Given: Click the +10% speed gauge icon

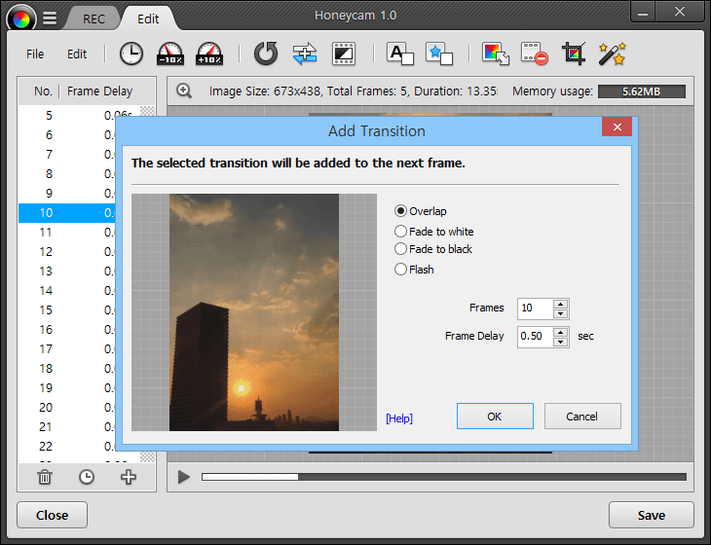Looking at the screenshot, I should pos(209,54).
